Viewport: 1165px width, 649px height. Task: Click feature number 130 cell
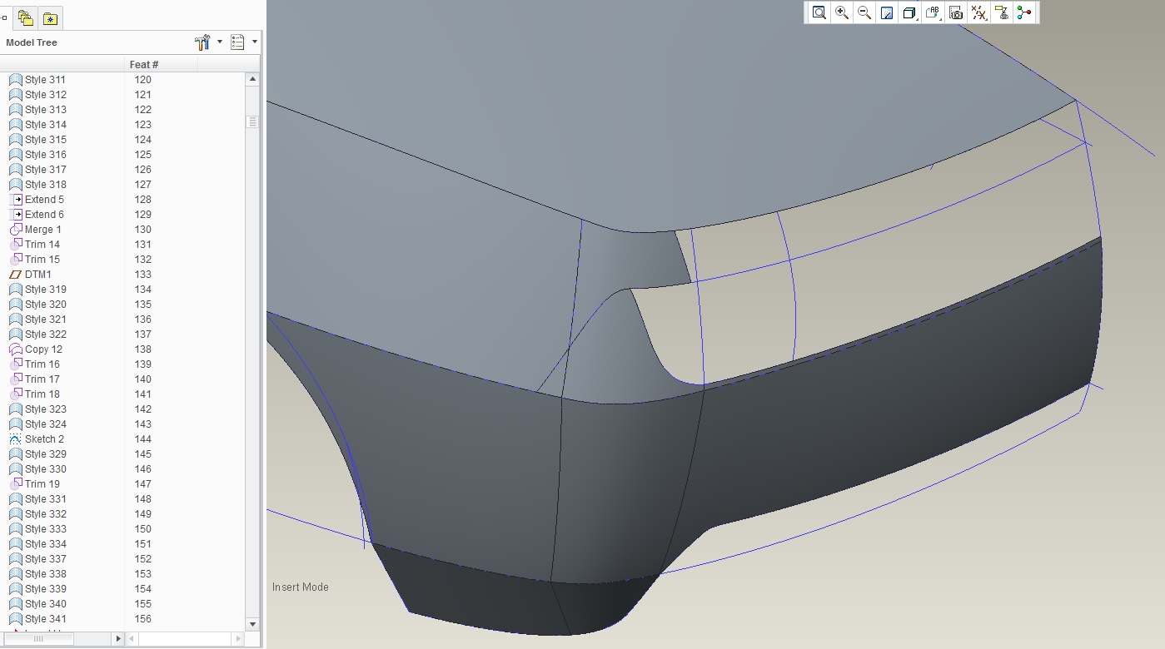point(142,230)
